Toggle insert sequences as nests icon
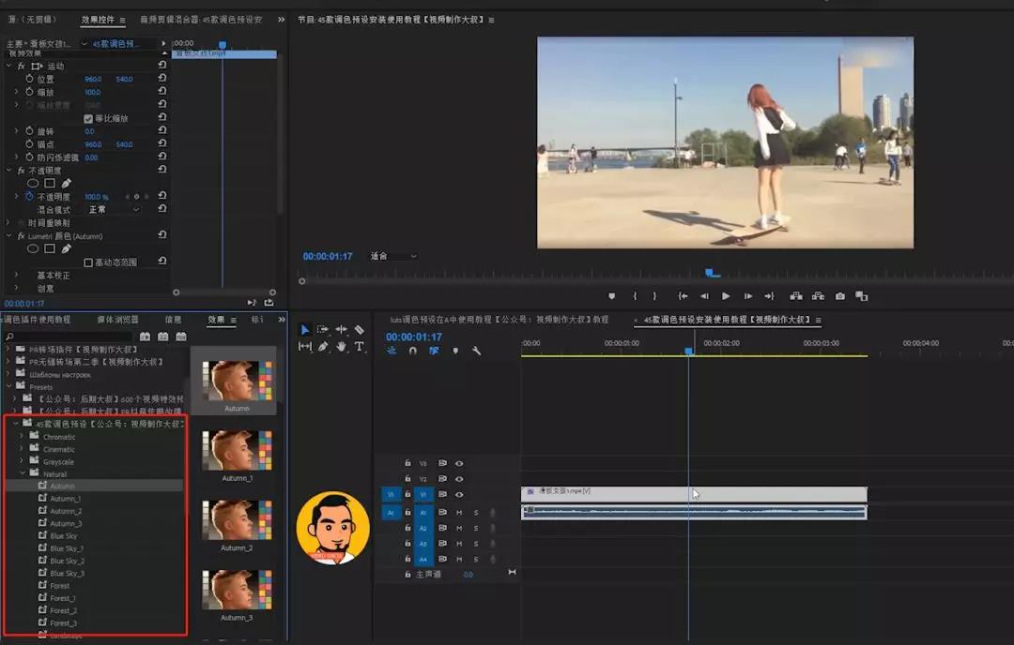 [x=392, y=351]
